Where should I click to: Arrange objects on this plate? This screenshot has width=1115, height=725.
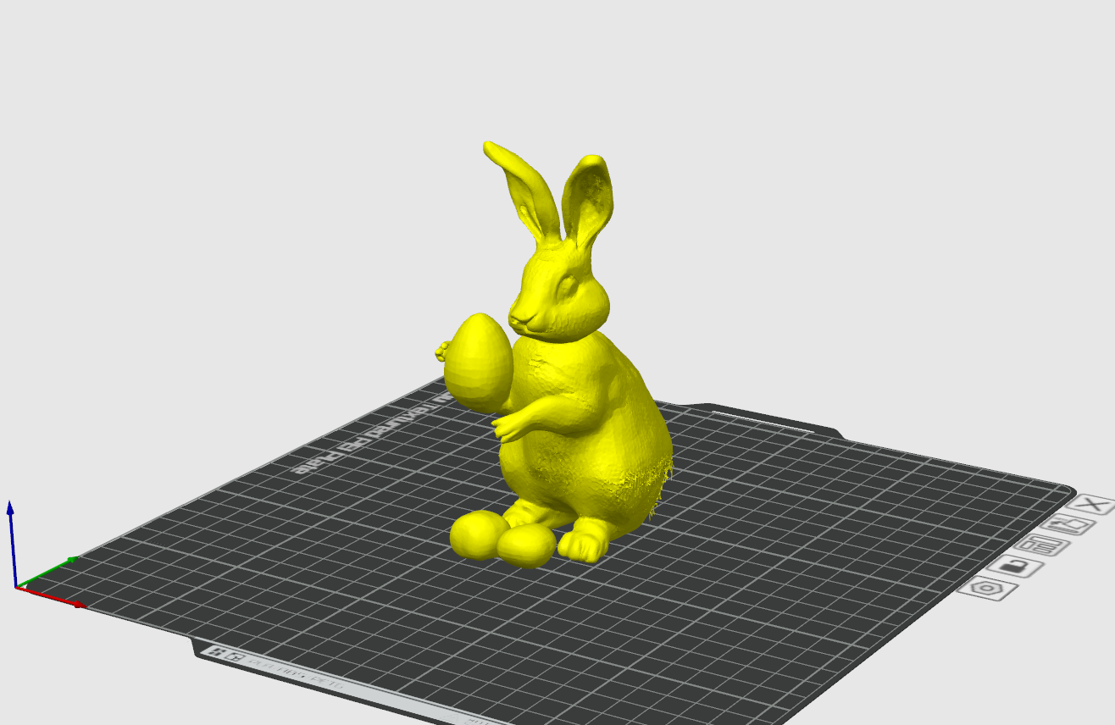(1043, 545)
